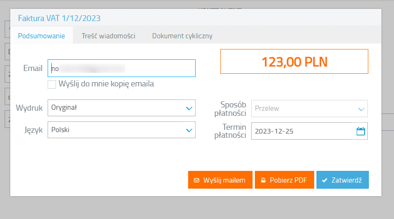The height and width of the screenshot is (219, 394).
Task: Enable Wyślij do mnie kopię emaila checkbox
Action: click(x=52, y=85)
